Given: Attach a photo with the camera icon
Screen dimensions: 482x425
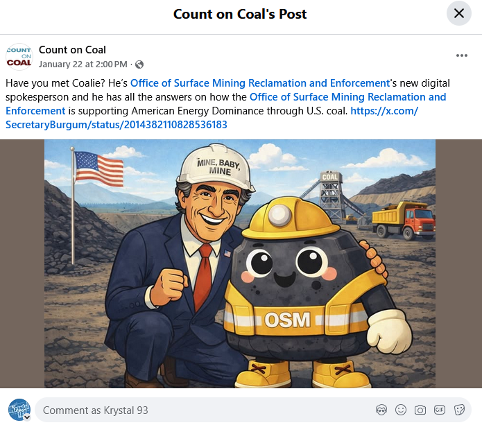Looking at the screenshot, I should point(420,410).
